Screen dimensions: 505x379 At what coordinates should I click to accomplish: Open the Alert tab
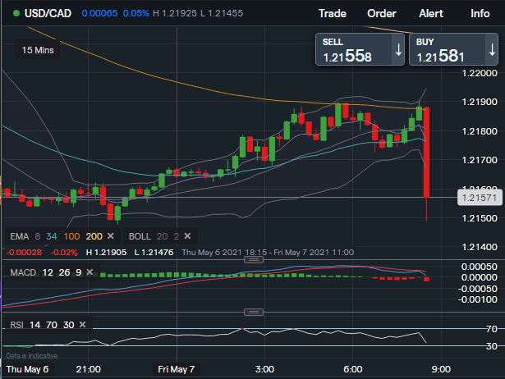coord(431,13)
